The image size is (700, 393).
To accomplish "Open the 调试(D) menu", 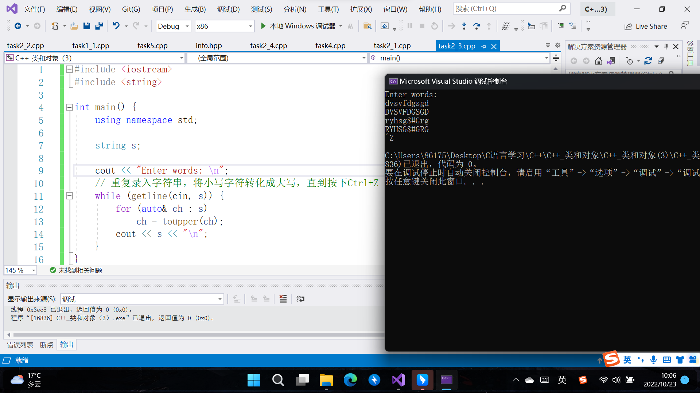I will pos(228,9).
